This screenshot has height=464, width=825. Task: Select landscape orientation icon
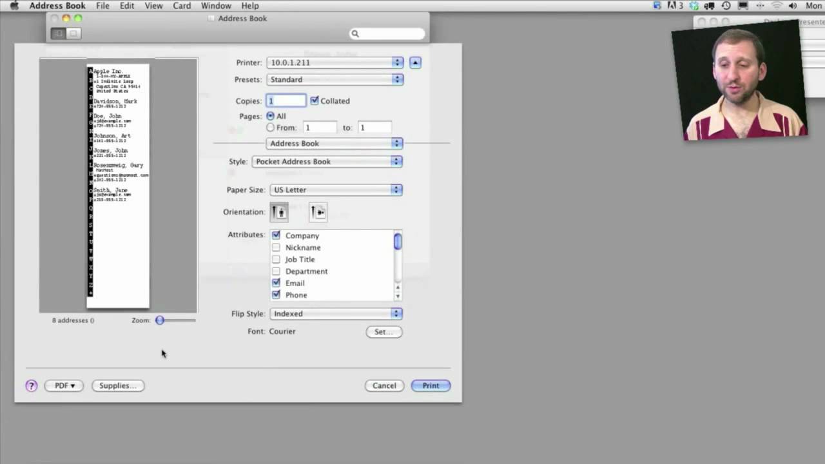(x=318, y=212)
